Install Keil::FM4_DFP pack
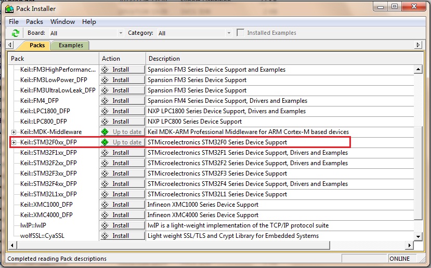 [x=122, y=101]
